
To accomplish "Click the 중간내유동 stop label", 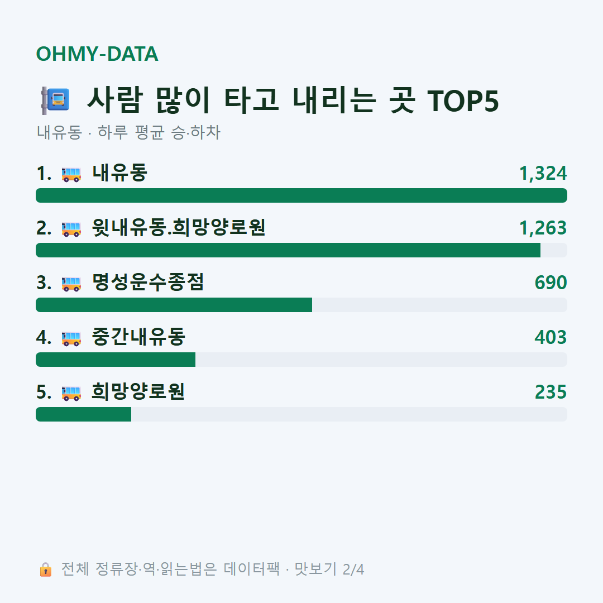I will point(138,337).
